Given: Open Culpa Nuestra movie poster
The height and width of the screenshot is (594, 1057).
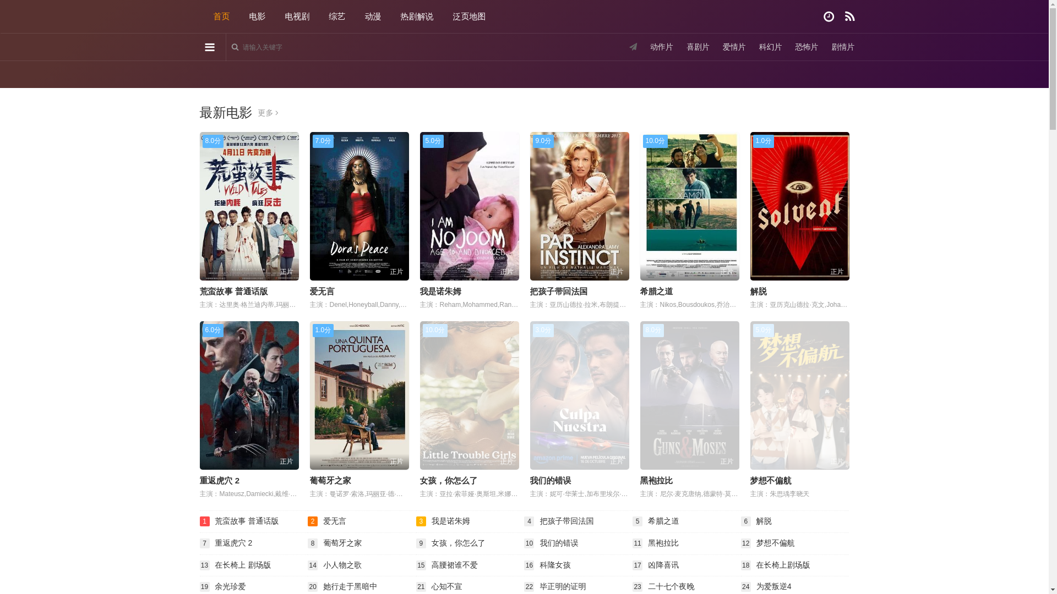Looking at the screenshot, I should (580, 395).
